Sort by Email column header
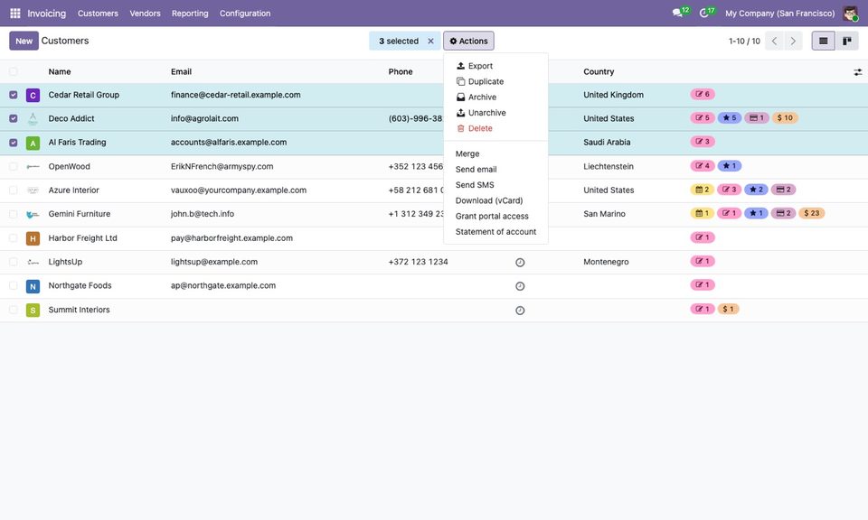The height and width of the screenshot is (520, 868). [181, 72]
